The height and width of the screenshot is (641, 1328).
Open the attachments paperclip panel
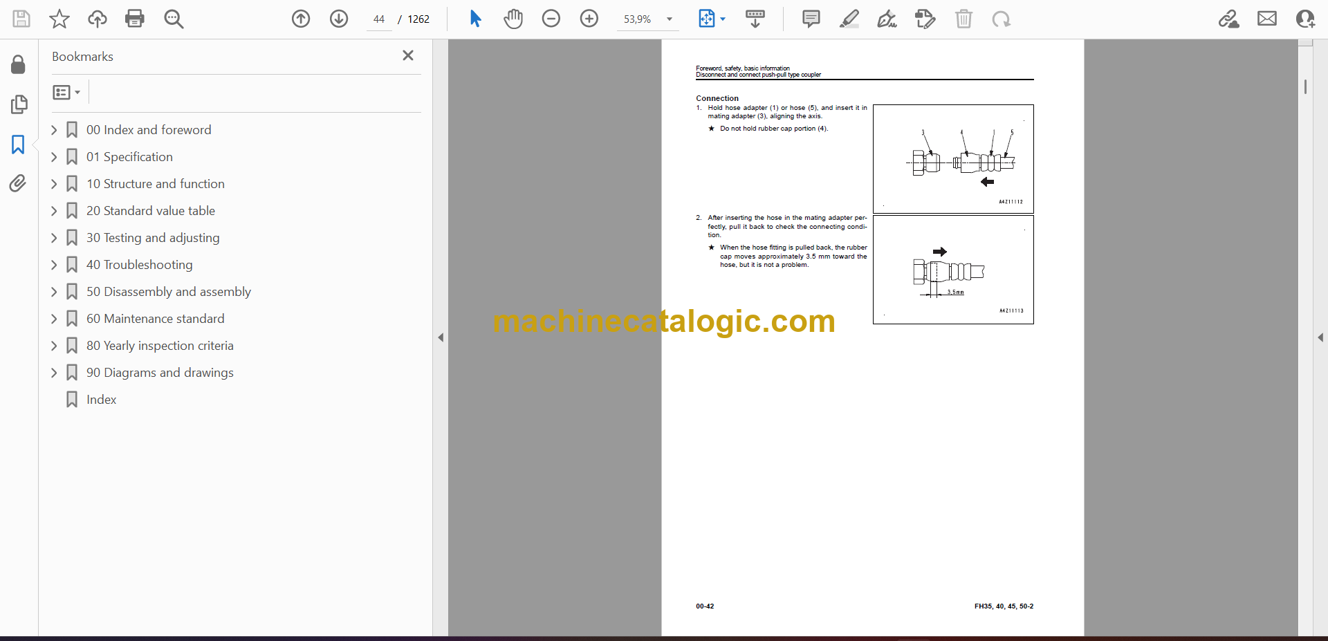click(x=19, y=183)
